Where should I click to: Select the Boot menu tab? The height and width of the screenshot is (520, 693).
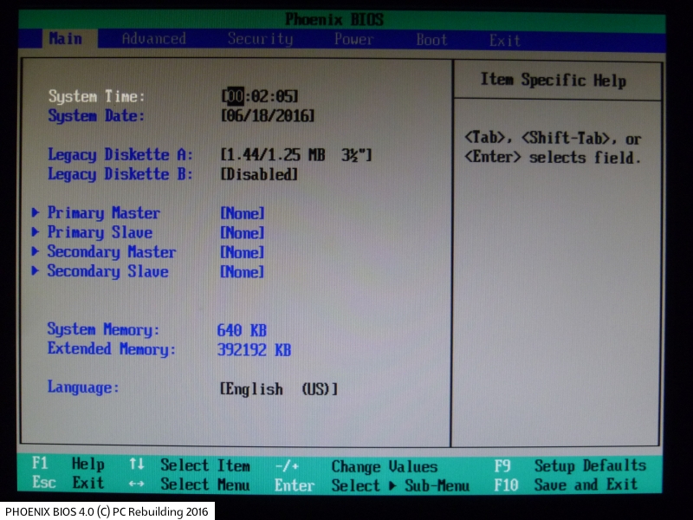[431, 40]
